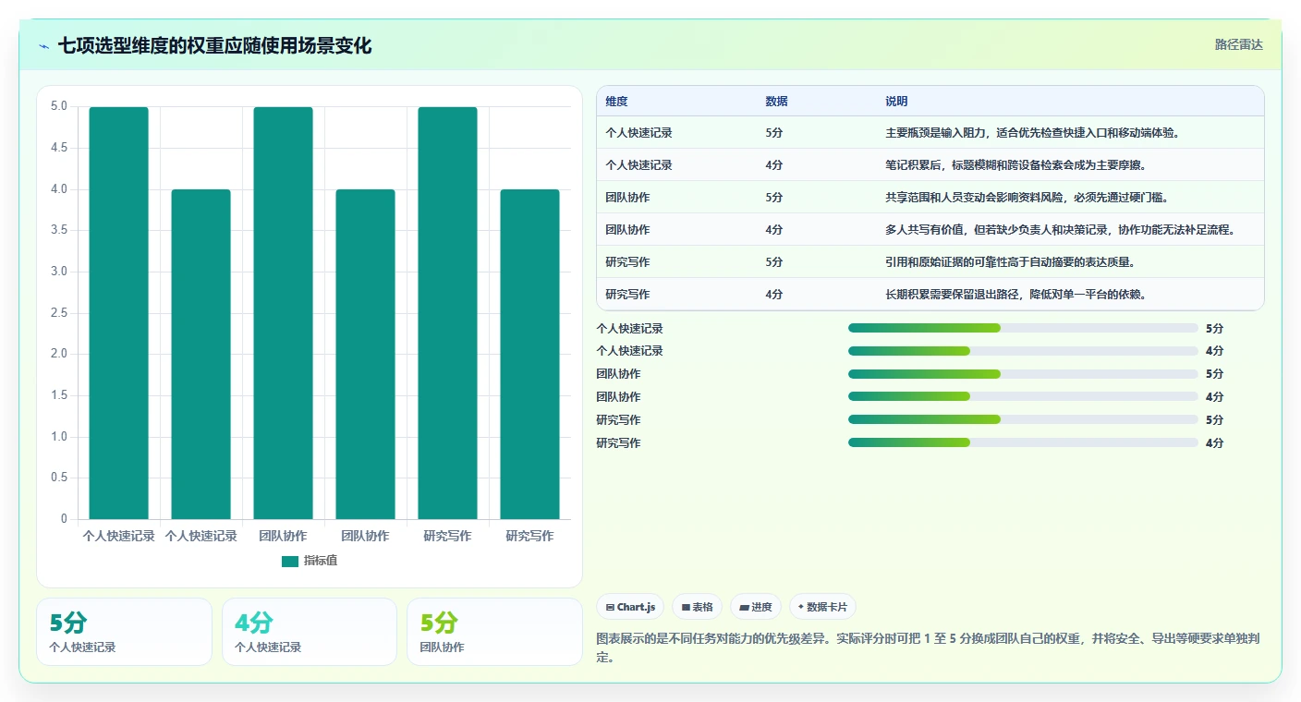The width and height of the screenshot is (1301, 702).
Task: Click the lightning icon beside the title
Action: coord(44,46)
